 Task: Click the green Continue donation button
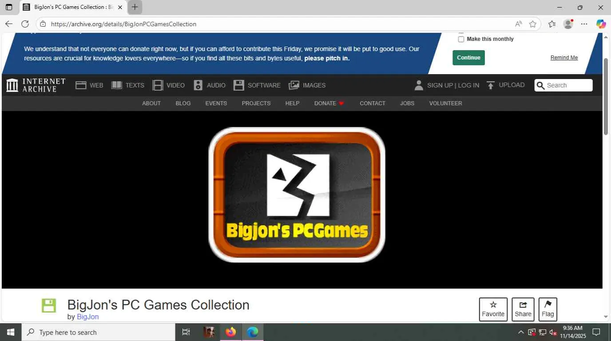(468, 58)
